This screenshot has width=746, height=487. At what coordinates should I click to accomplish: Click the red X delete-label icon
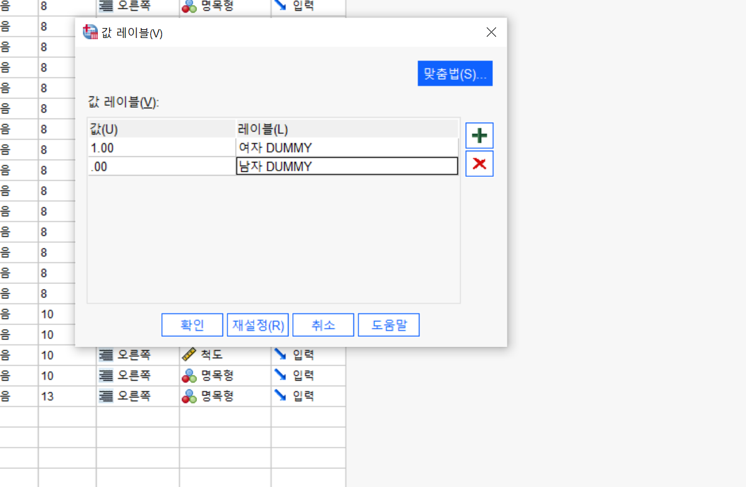click(x=479, y=164)
